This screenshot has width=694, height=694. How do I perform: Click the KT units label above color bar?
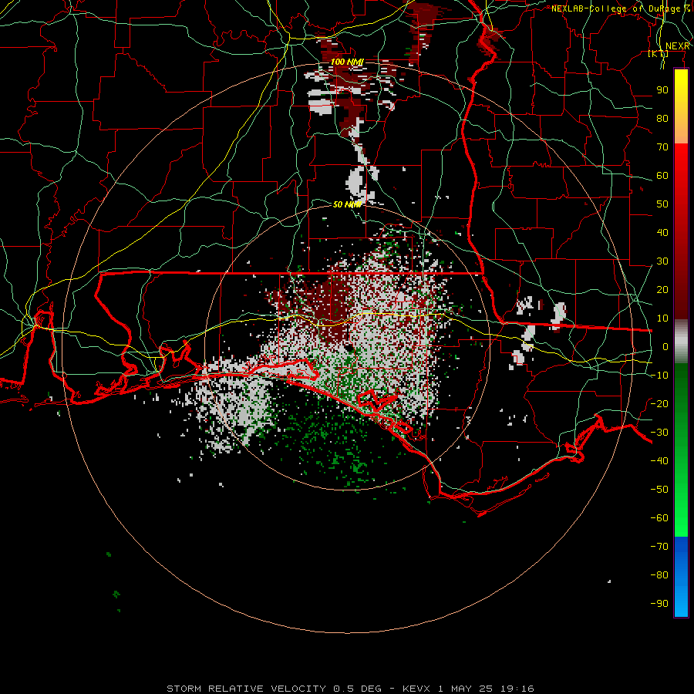[659, 53]
